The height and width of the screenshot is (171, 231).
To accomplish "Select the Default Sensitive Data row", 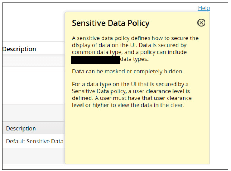I will [34, 141].
